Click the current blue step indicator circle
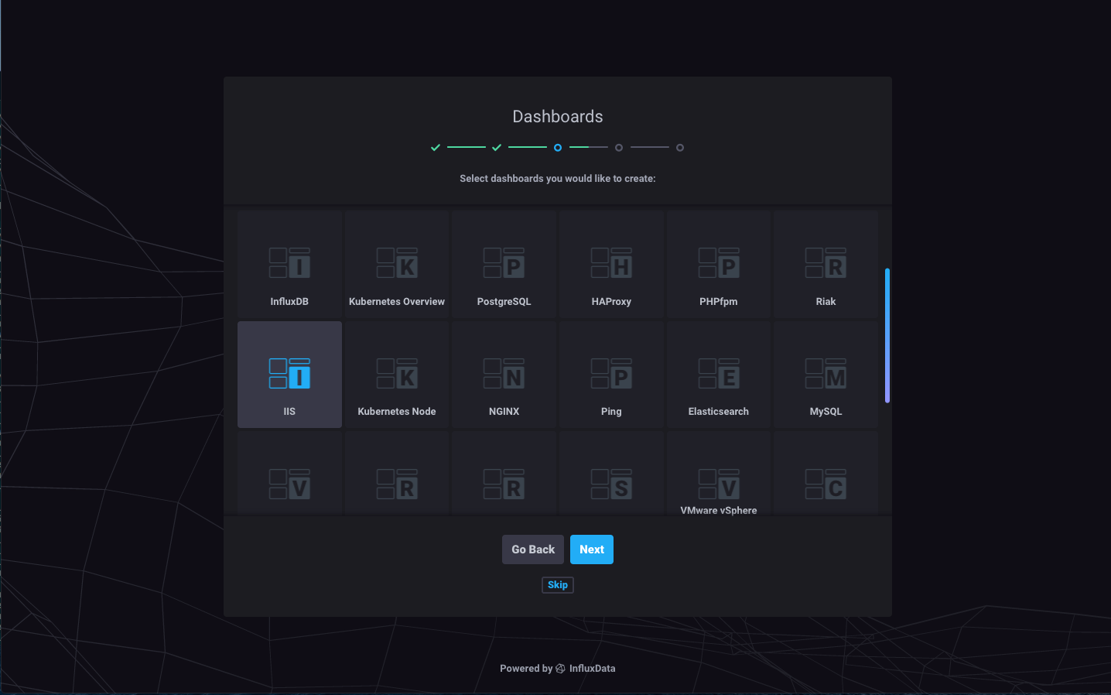Viewport: 1111px width, 695px height. click(x=558, y=147)
